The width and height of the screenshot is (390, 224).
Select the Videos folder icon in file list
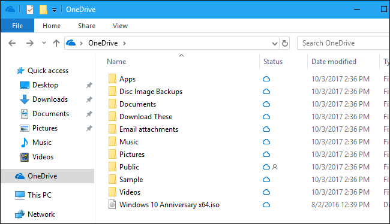(x=112, y=192)
